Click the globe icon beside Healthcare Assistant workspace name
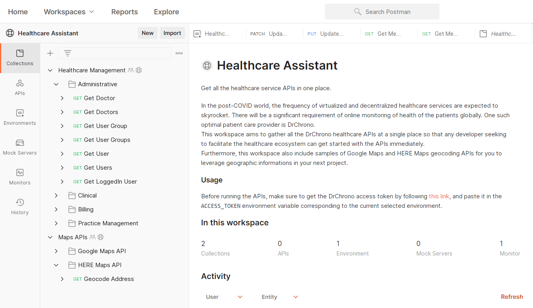This screenshot has width=533, height=308. (x=10, y=33)
